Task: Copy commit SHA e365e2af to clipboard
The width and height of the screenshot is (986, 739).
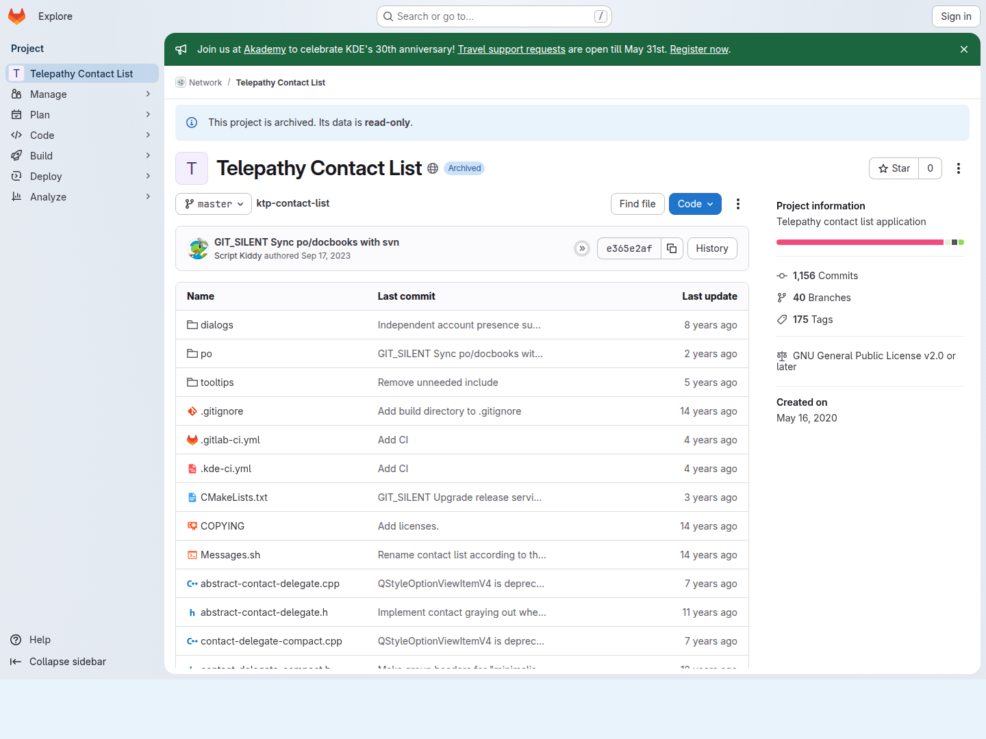Action: (672, 248)
